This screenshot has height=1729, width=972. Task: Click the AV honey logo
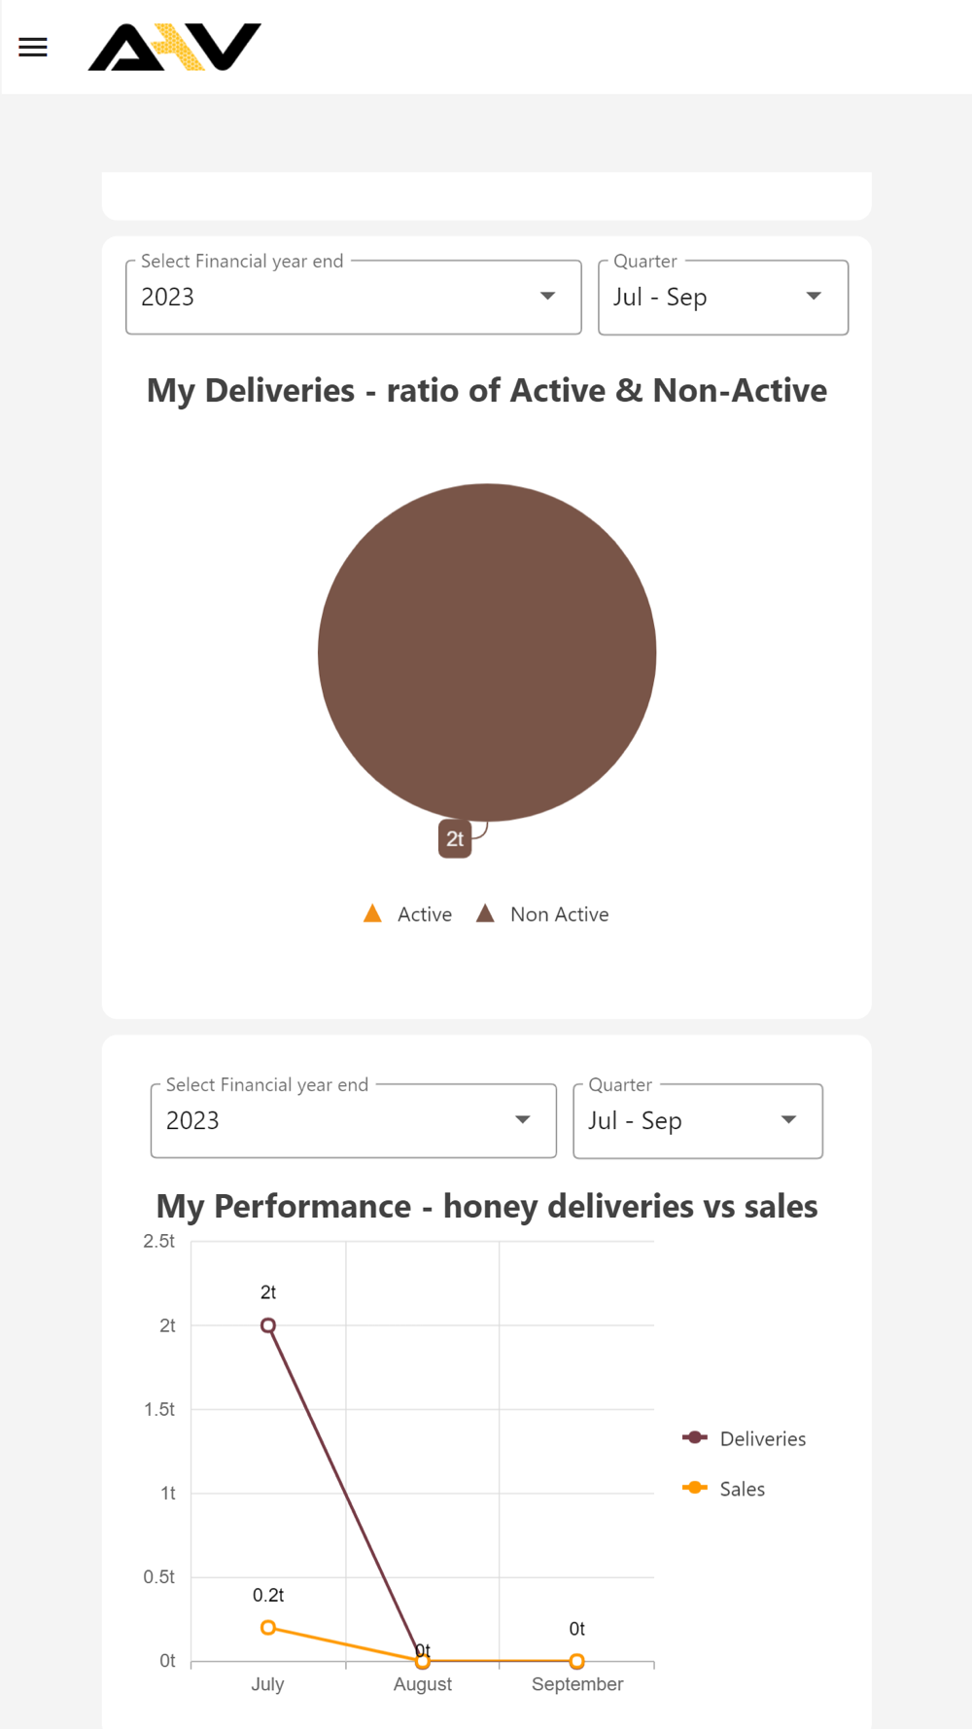point(175,47)
